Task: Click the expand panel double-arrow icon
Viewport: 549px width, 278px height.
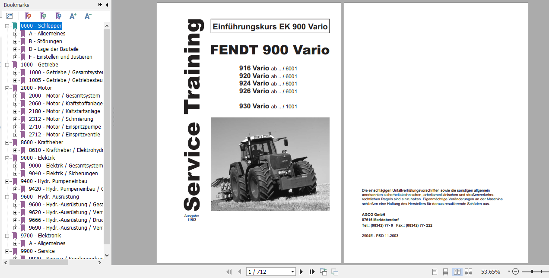Action: (100, 5)
